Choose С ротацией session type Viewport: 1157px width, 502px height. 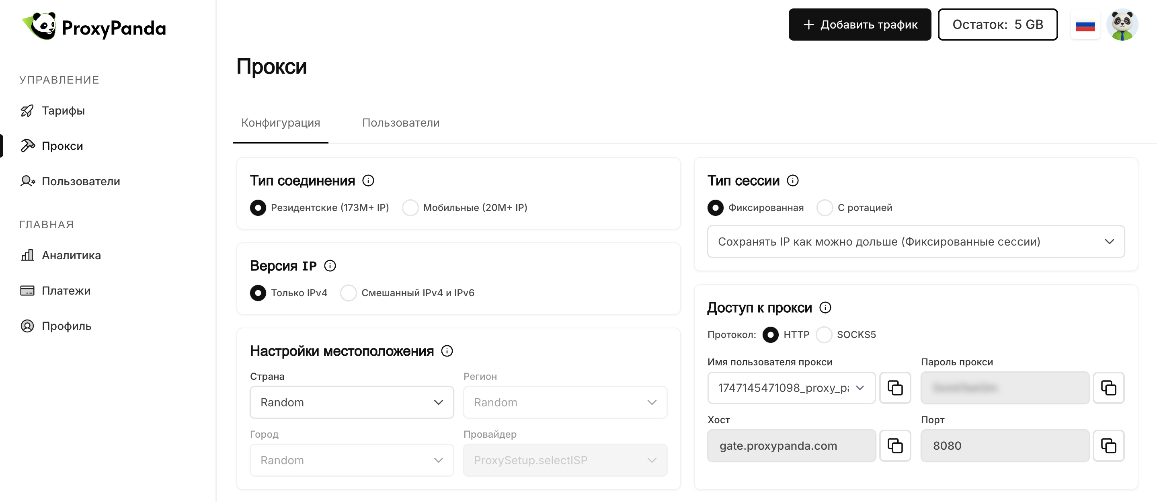pos(825,207)
